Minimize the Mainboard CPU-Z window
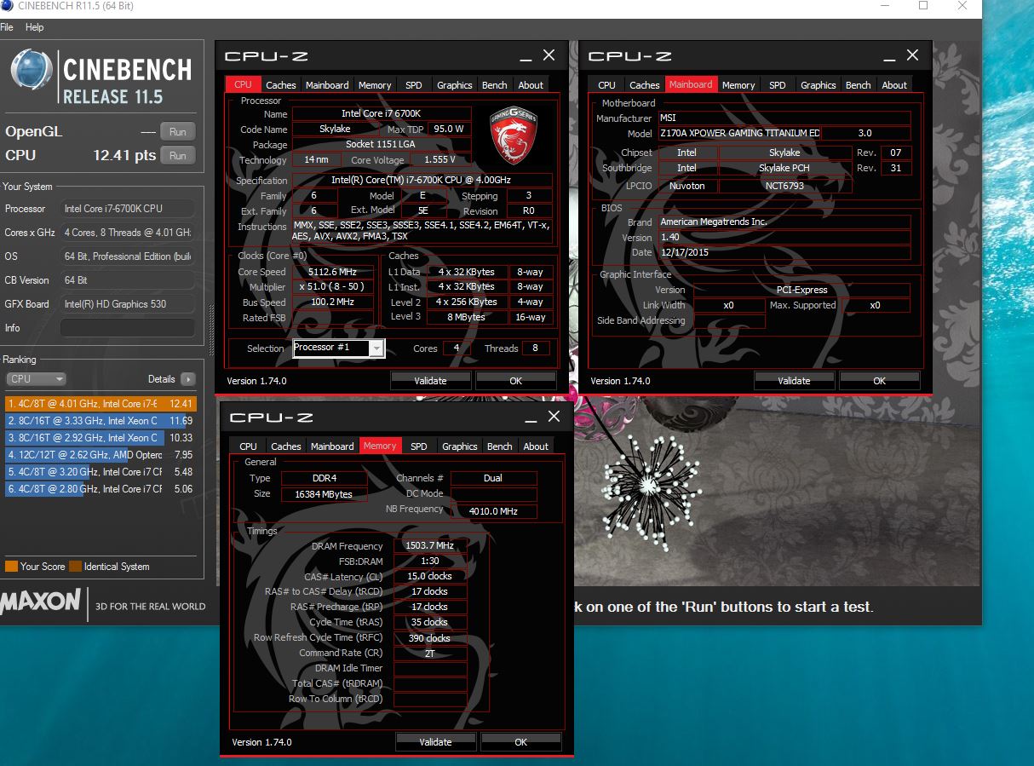1034x766 pixels. (x=889, y=57)
